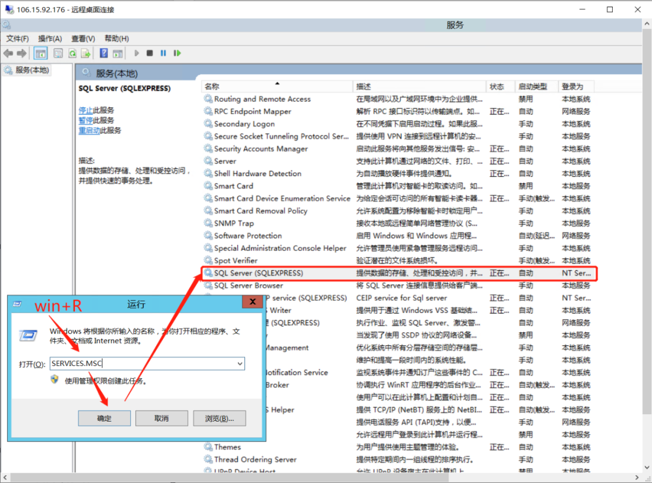Click the vertical scrollbar up arrow

pos(647,25)
